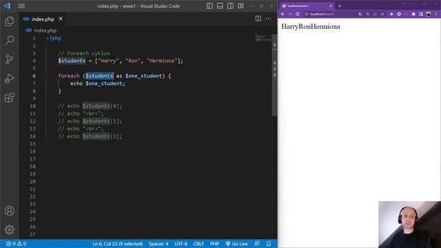Click the foreach keyword
The width and height of the screenshot is (441, 248).
69,76
